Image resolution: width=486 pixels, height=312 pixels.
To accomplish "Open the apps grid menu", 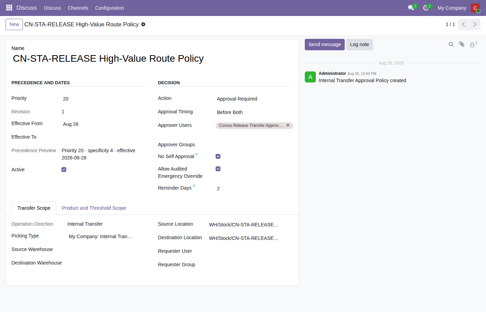I will click(x=9, y=8).
